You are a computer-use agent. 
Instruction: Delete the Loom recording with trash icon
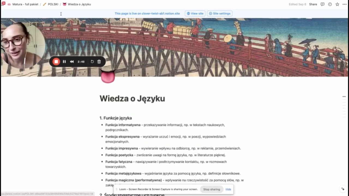pyautogui.click(x=99, y=62)
